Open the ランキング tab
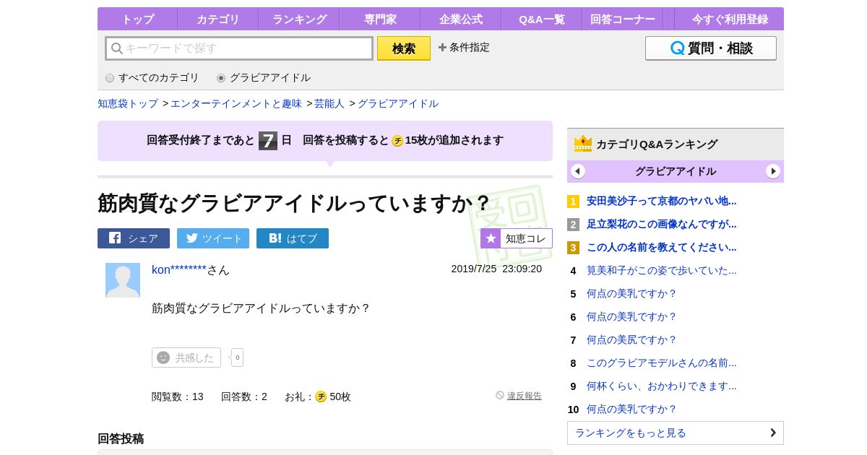The width and height of the screenshot is (867, 455). pos(298,19)
